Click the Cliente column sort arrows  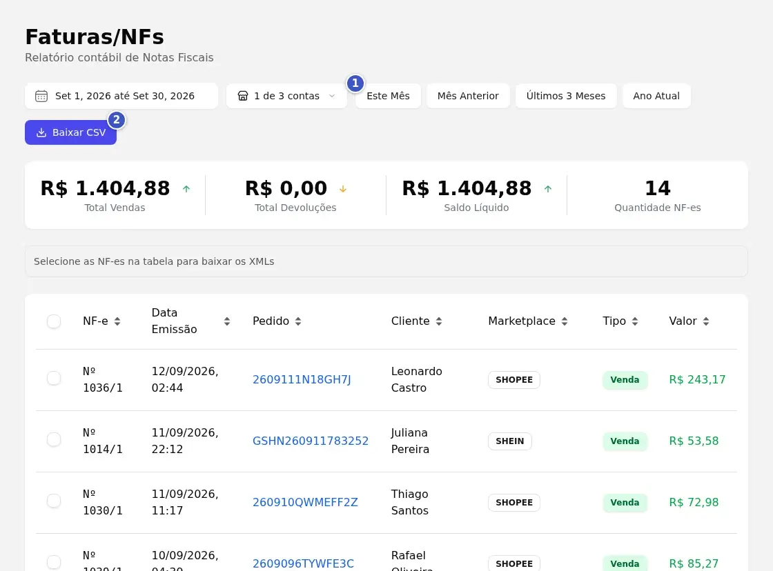click(439, 321)
